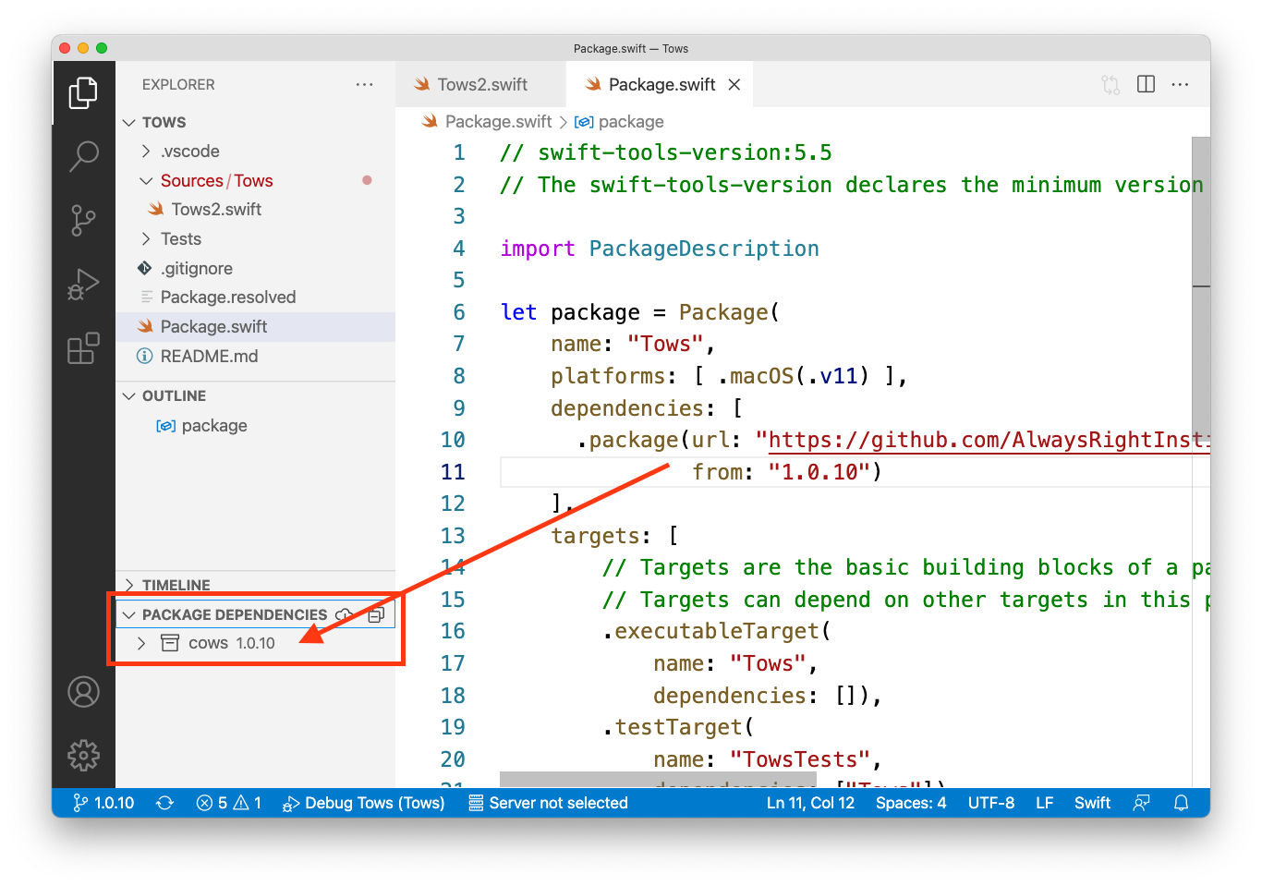Open the Accounts menu icon
This screenshot has height=886, width=1262.
(83, 691)
